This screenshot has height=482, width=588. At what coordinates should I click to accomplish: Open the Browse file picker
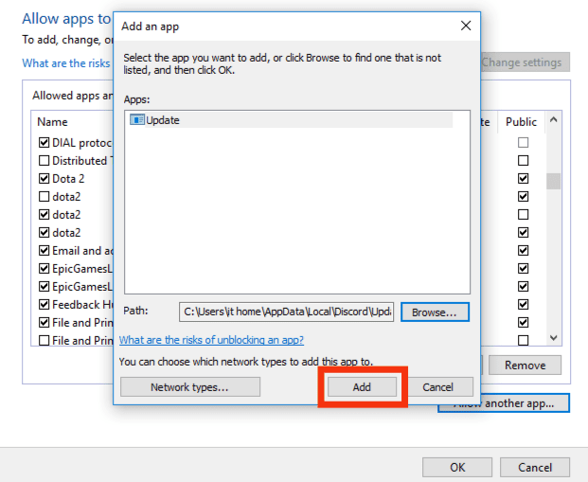tap(435, 312)
